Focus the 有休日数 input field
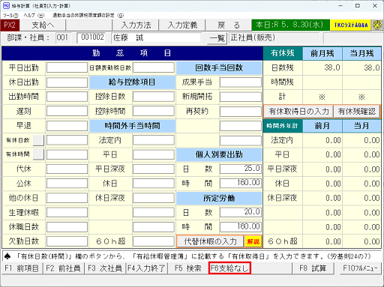This screenshot has height=287, width=384. coord(67,140)
